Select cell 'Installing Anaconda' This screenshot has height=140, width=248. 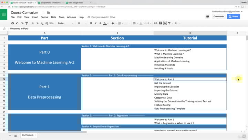(x=190, y=65)
